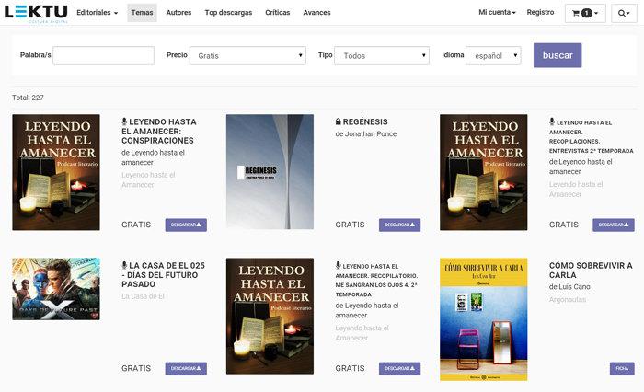The image size is (644, 392).
Task: Open the Regénesis cover thumbnail
Action: tap(270, 172)
